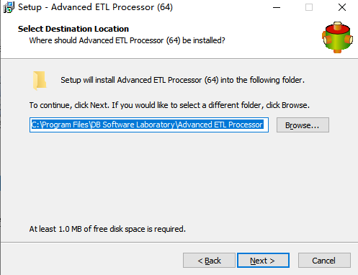Screen dimensions: 358x275
Task: Click the Advanced ETL Processor logo
Action: pyautogui.click(x=337, y=37)
